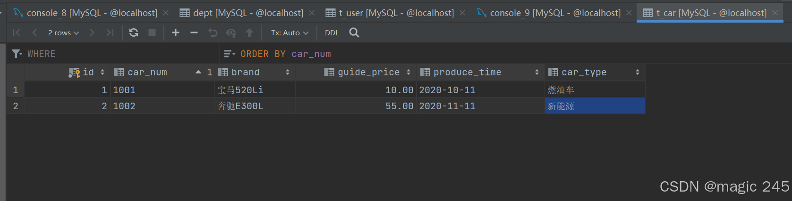Go to the last page arrow

110,32
